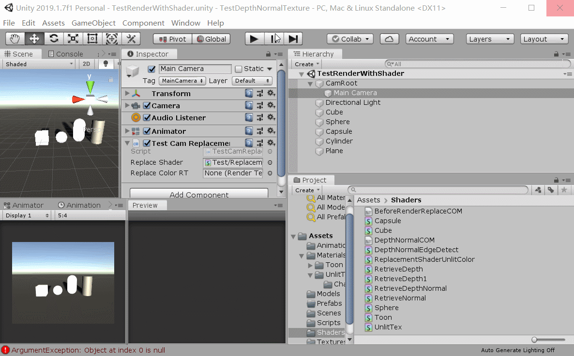Collapse the CamRoot hierarchy node

coord(310,84)
